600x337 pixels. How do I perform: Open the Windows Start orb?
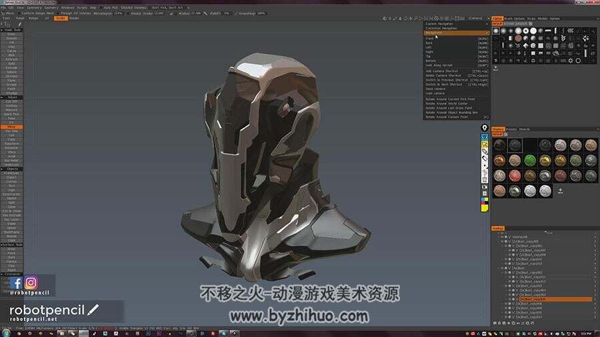pyautogui.click(x=6, y=333)
